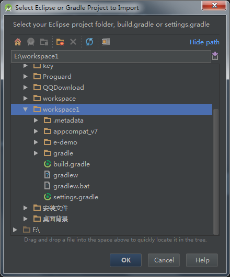
Task: Expand the key folder
Action: click(x=26, y=66)
